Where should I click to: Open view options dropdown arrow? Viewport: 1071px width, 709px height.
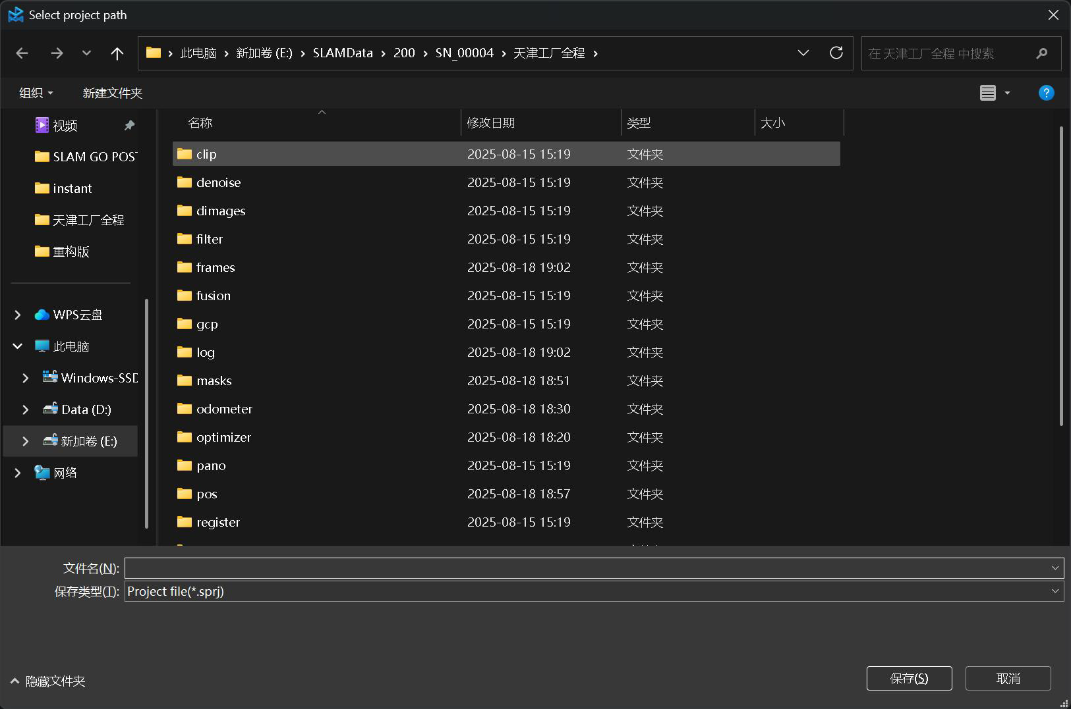(1007, 93)
